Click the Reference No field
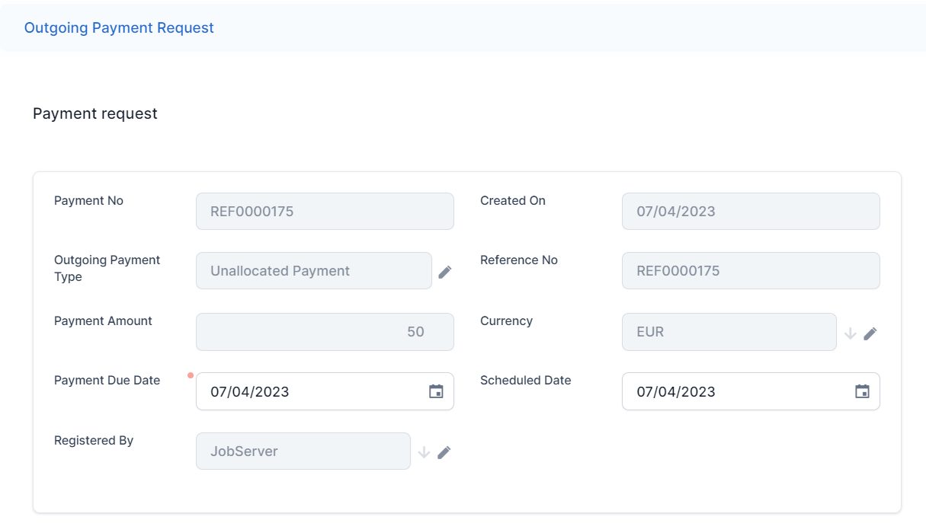 (751, 271)
